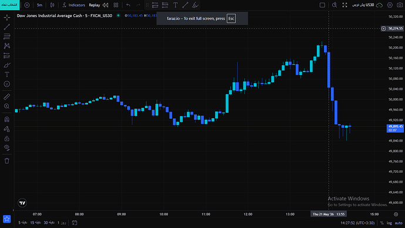Click the 12:00 time axis label

coord(248,214)
